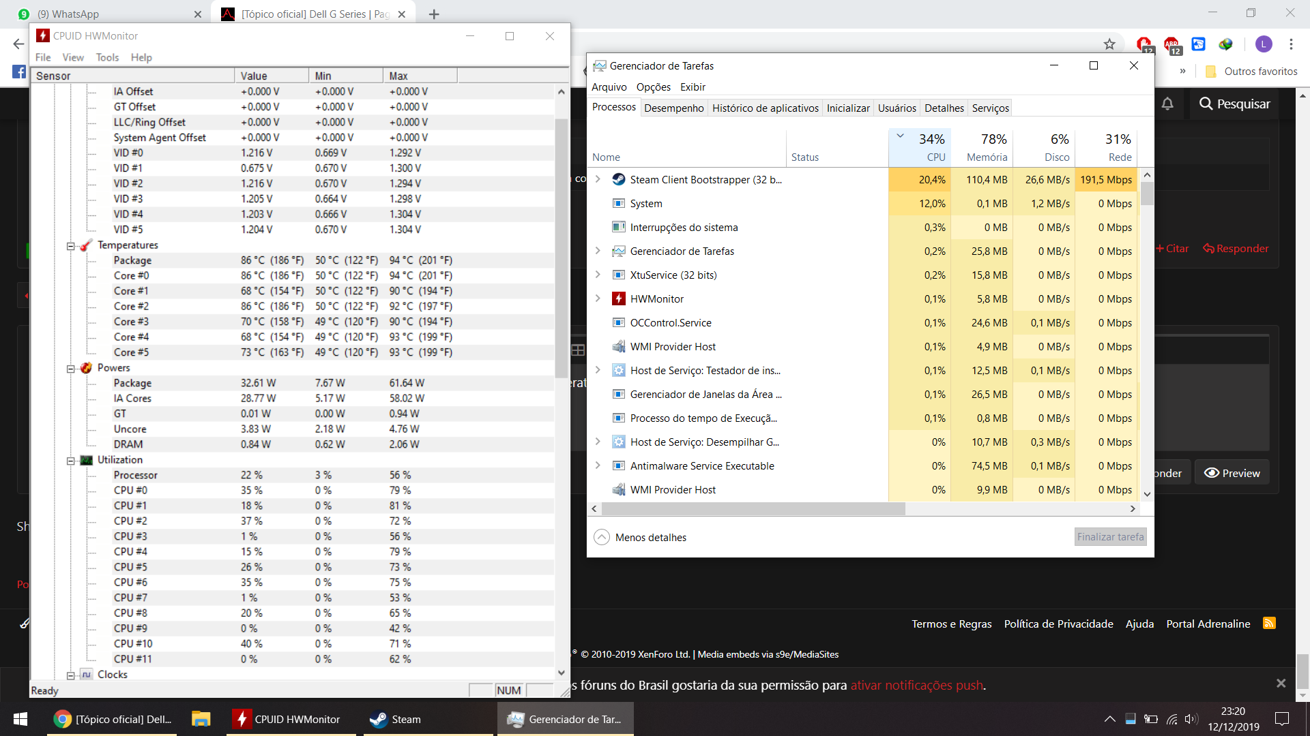Click the Preview button on forum page

(x=1232, y=473)
